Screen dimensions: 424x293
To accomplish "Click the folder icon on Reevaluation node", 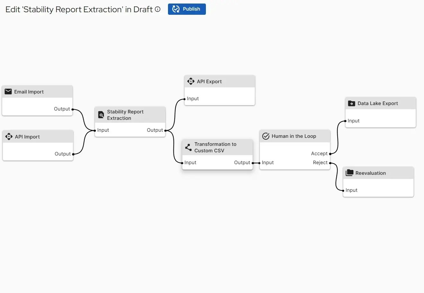I will 349,173.
